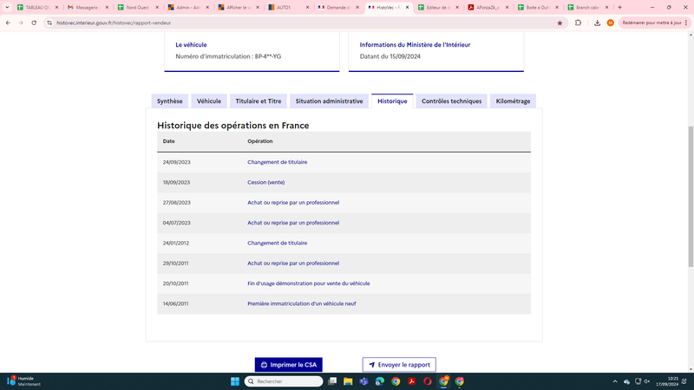Switch to the Nord Ouest browser tab

point(138,8)
